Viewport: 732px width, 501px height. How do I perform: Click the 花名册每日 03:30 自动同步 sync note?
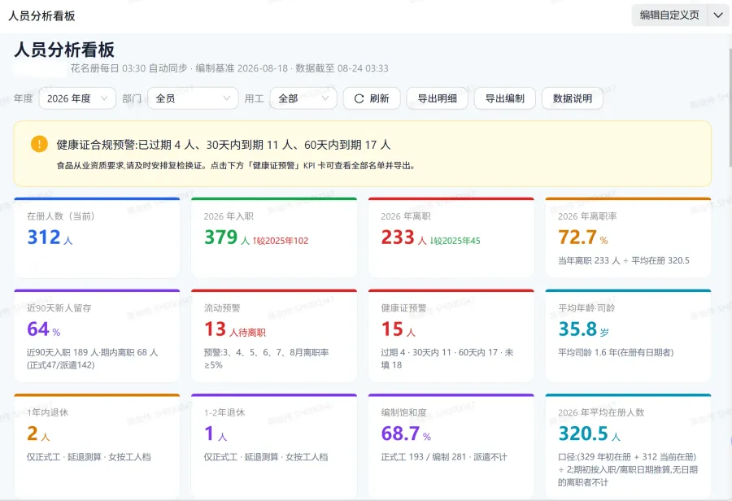pyautogui.click(x=129, y=68)
